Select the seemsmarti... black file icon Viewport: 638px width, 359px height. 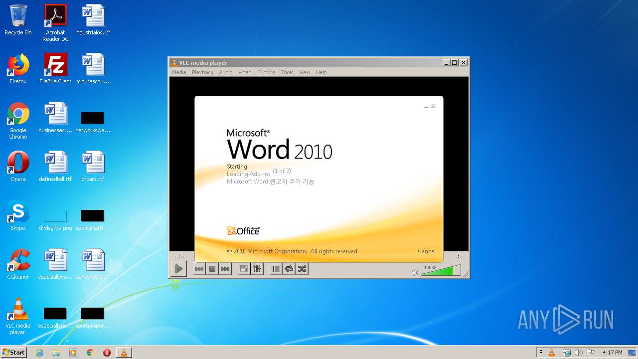tap(93, 219)
